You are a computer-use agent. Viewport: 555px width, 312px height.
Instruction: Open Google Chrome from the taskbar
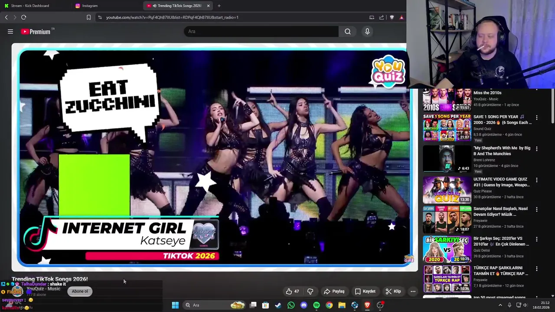tap(329, 305)
